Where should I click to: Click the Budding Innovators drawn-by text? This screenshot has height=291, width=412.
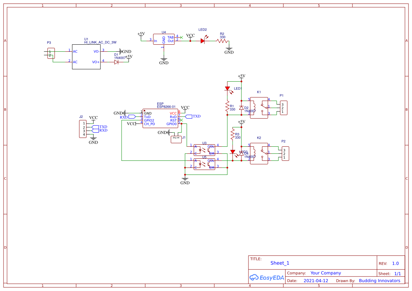pos(379,280)
